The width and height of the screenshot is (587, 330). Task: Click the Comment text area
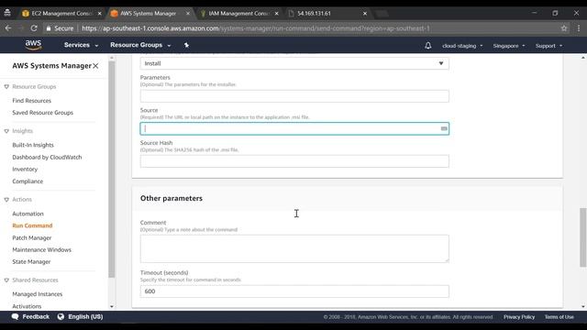(294, 248)
